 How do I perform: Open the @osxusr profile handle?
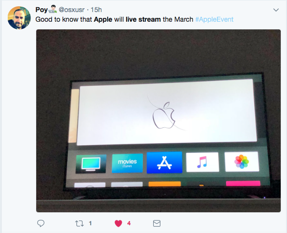[x=72, y=10]
